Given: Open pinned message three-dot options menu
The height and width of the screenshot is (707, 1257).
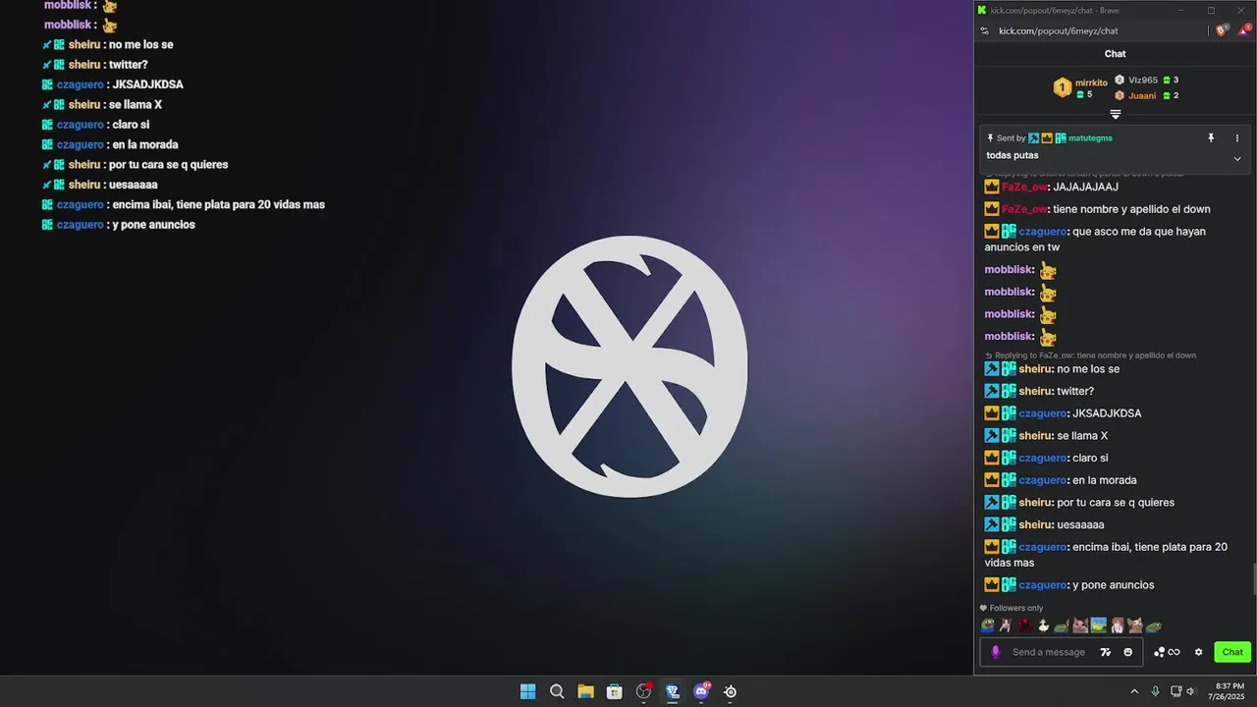Looking at the screenshot, I should point(1237,138).
